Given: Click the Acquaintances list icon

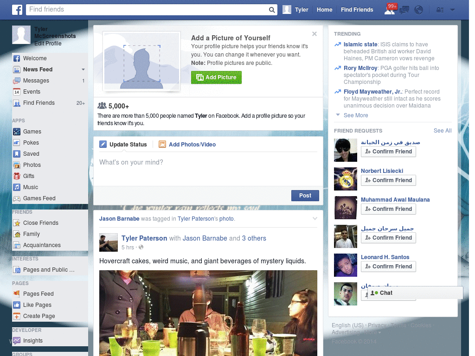Looking at the screenshot, I should 17,245.
